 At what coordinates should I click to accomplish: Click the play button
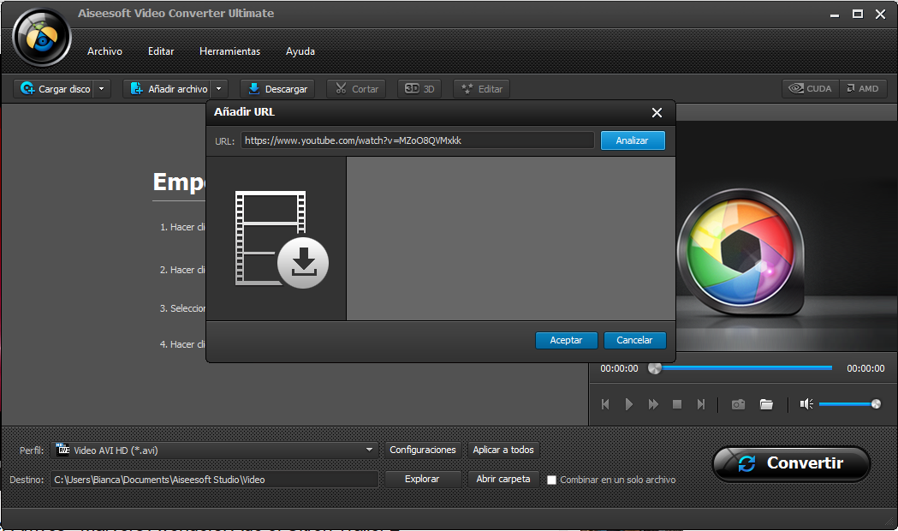[629, 404]
